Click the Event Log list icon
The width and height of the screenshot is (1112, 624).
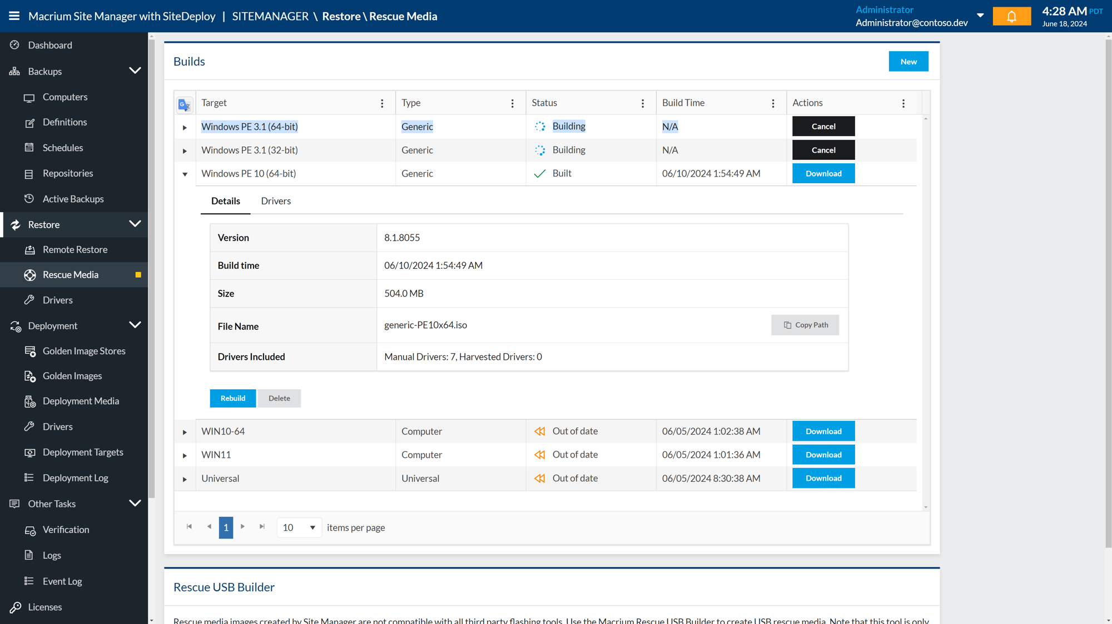point(29,581)
